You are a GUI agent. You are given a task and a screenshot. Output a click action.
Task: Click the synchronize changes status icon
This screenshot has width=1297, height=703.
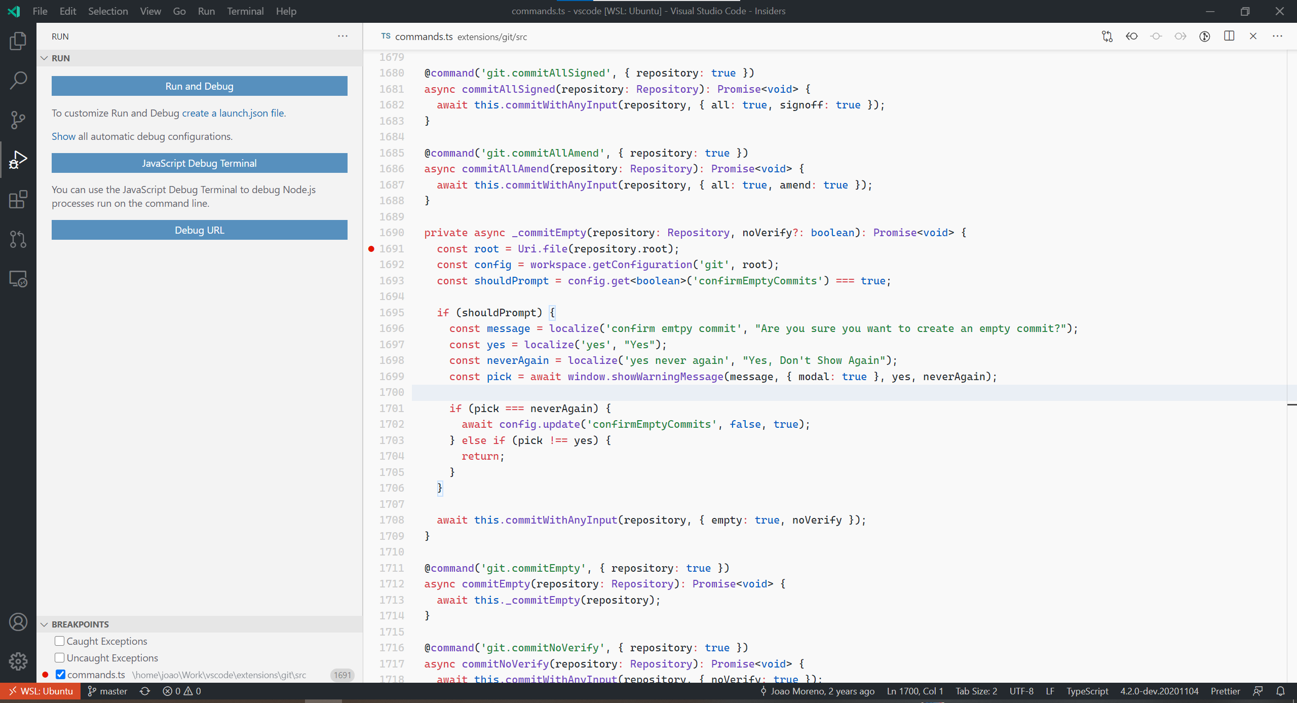click(145, 691)
